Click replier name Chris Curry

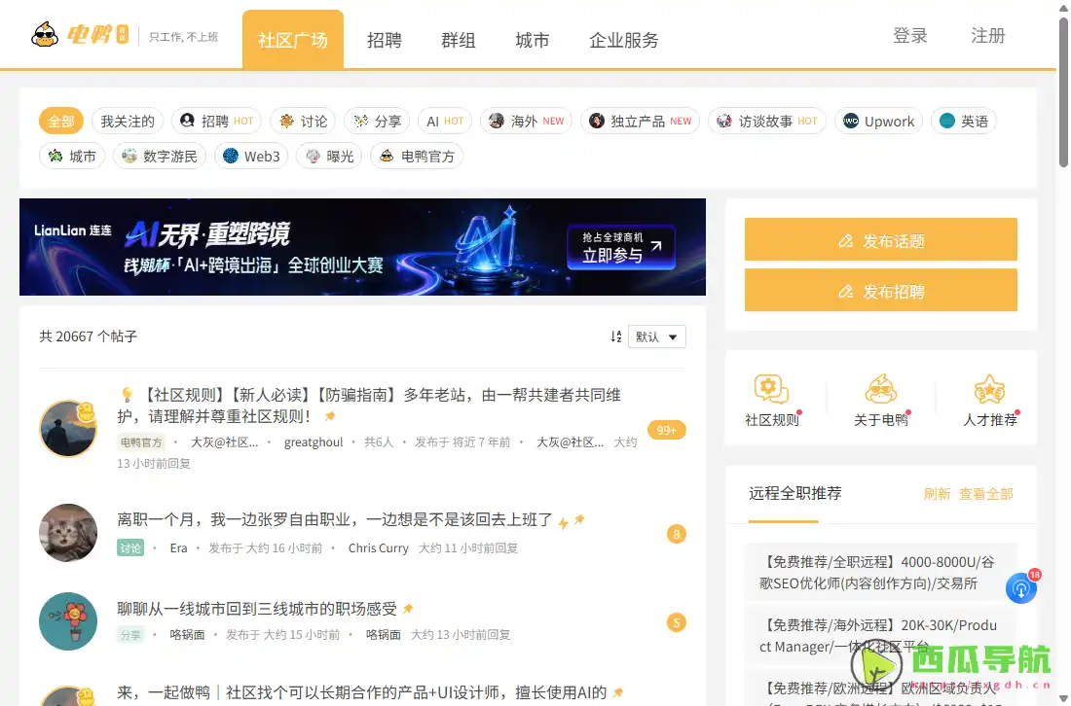(x=379, y=547)
